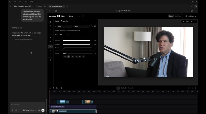
Task: Open the Fit Cover dropdown
Action: pyautogui.click(x=63, y=35)
